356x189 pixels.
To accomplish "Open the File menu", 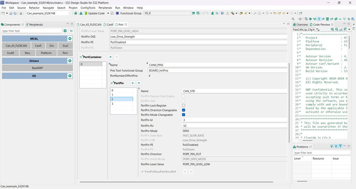I will 4,8.
